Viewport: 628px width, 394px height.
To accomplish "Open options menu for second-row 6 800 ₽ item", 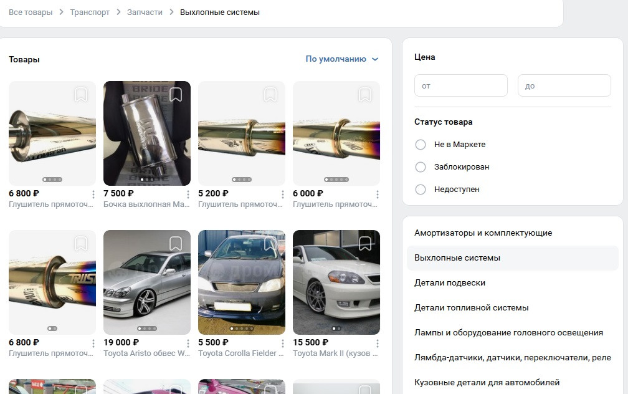I will click(x=93, y=344).
